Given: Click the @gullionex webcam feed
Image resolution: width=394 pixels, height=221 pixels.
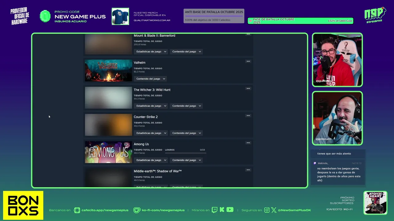Looking at the screenshot, I should coord(337,60).
